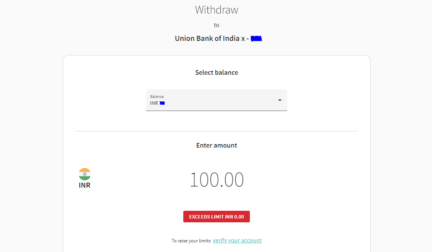432x252 pixels.
Task: Click the INR balance value in dropdown
Action: tap(157, 103)
